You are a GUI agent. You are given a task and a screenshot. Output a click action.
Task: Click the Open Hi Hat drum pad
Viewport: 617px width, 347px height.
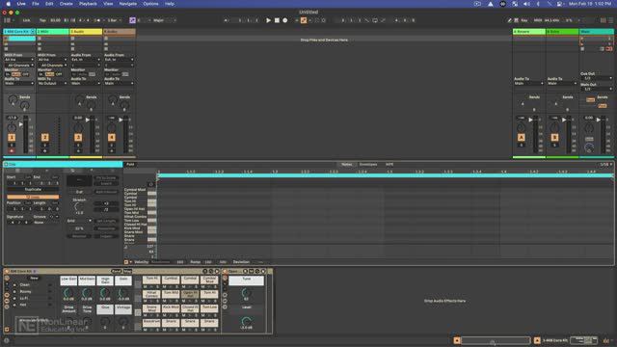click(x=190, y=294)
